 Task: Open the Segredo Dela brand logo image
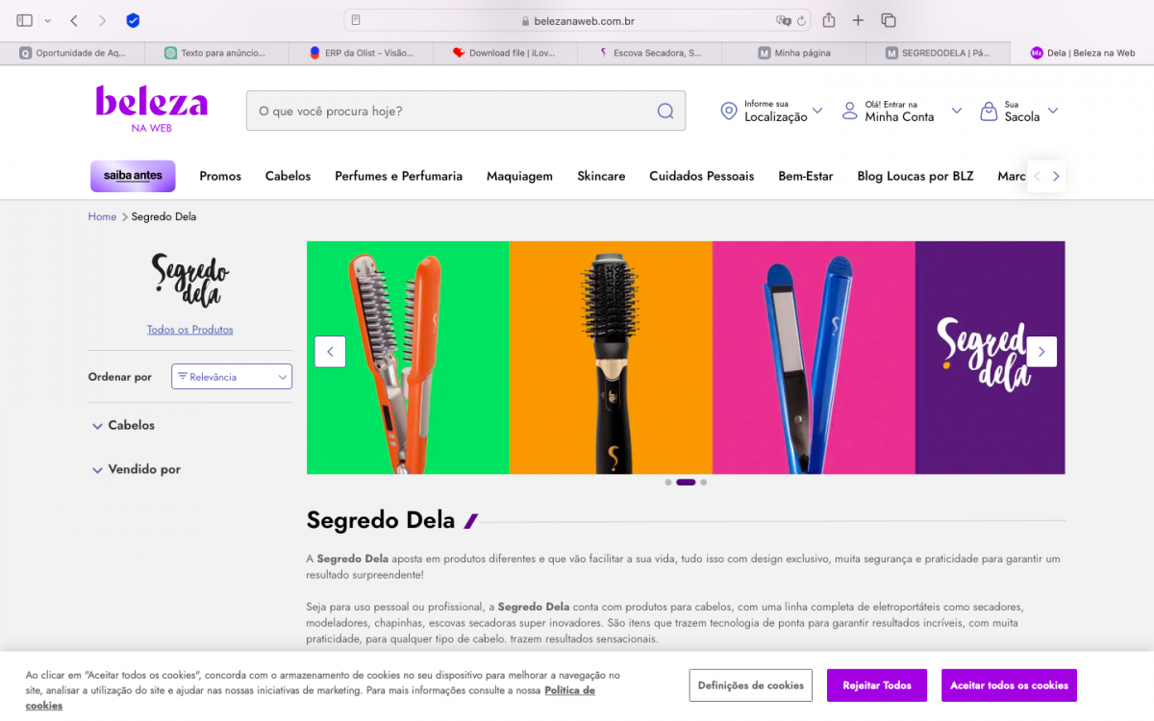[x=189, y=283]
